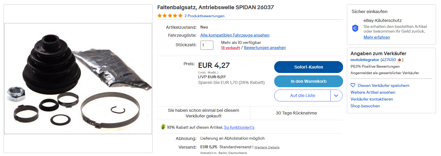Click the green discount burst icon

163,127
